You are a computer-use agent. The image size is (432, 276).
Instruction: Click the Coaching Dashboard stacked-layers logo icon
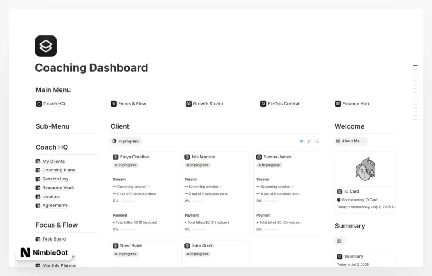pos(46,46)
